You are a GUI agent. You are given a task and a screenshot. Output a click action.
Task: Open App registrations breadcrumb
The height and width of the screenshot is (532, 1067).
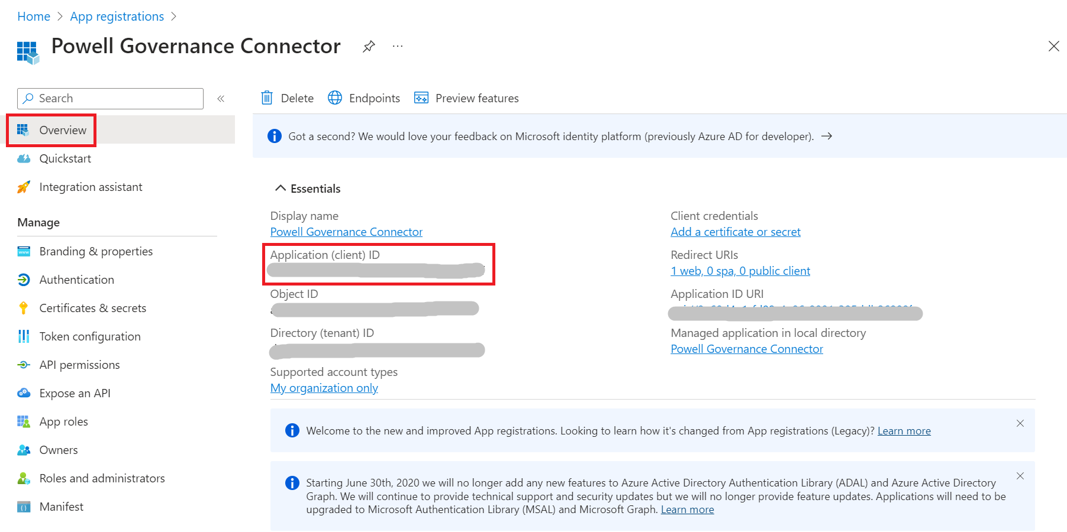coord(117,17)
